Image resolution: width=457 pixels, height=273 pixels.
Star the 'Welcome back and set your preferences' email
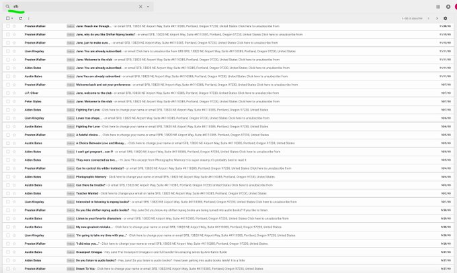[x=14, y=85]
